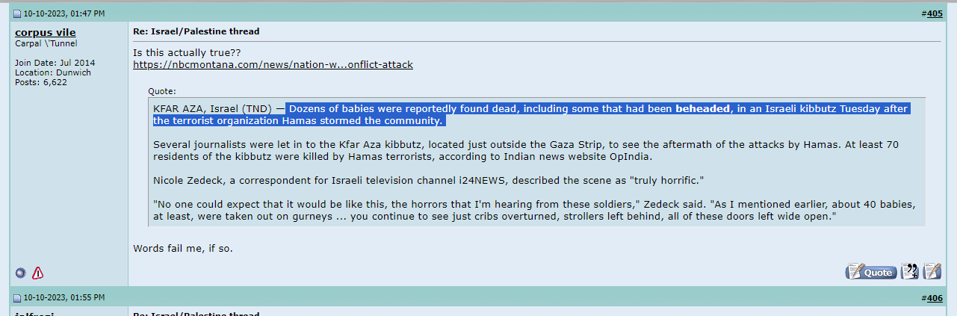Viewport: 957px width, 316px height.
Task: Toggle multi-quote icon for post 405
Action: 910,272
